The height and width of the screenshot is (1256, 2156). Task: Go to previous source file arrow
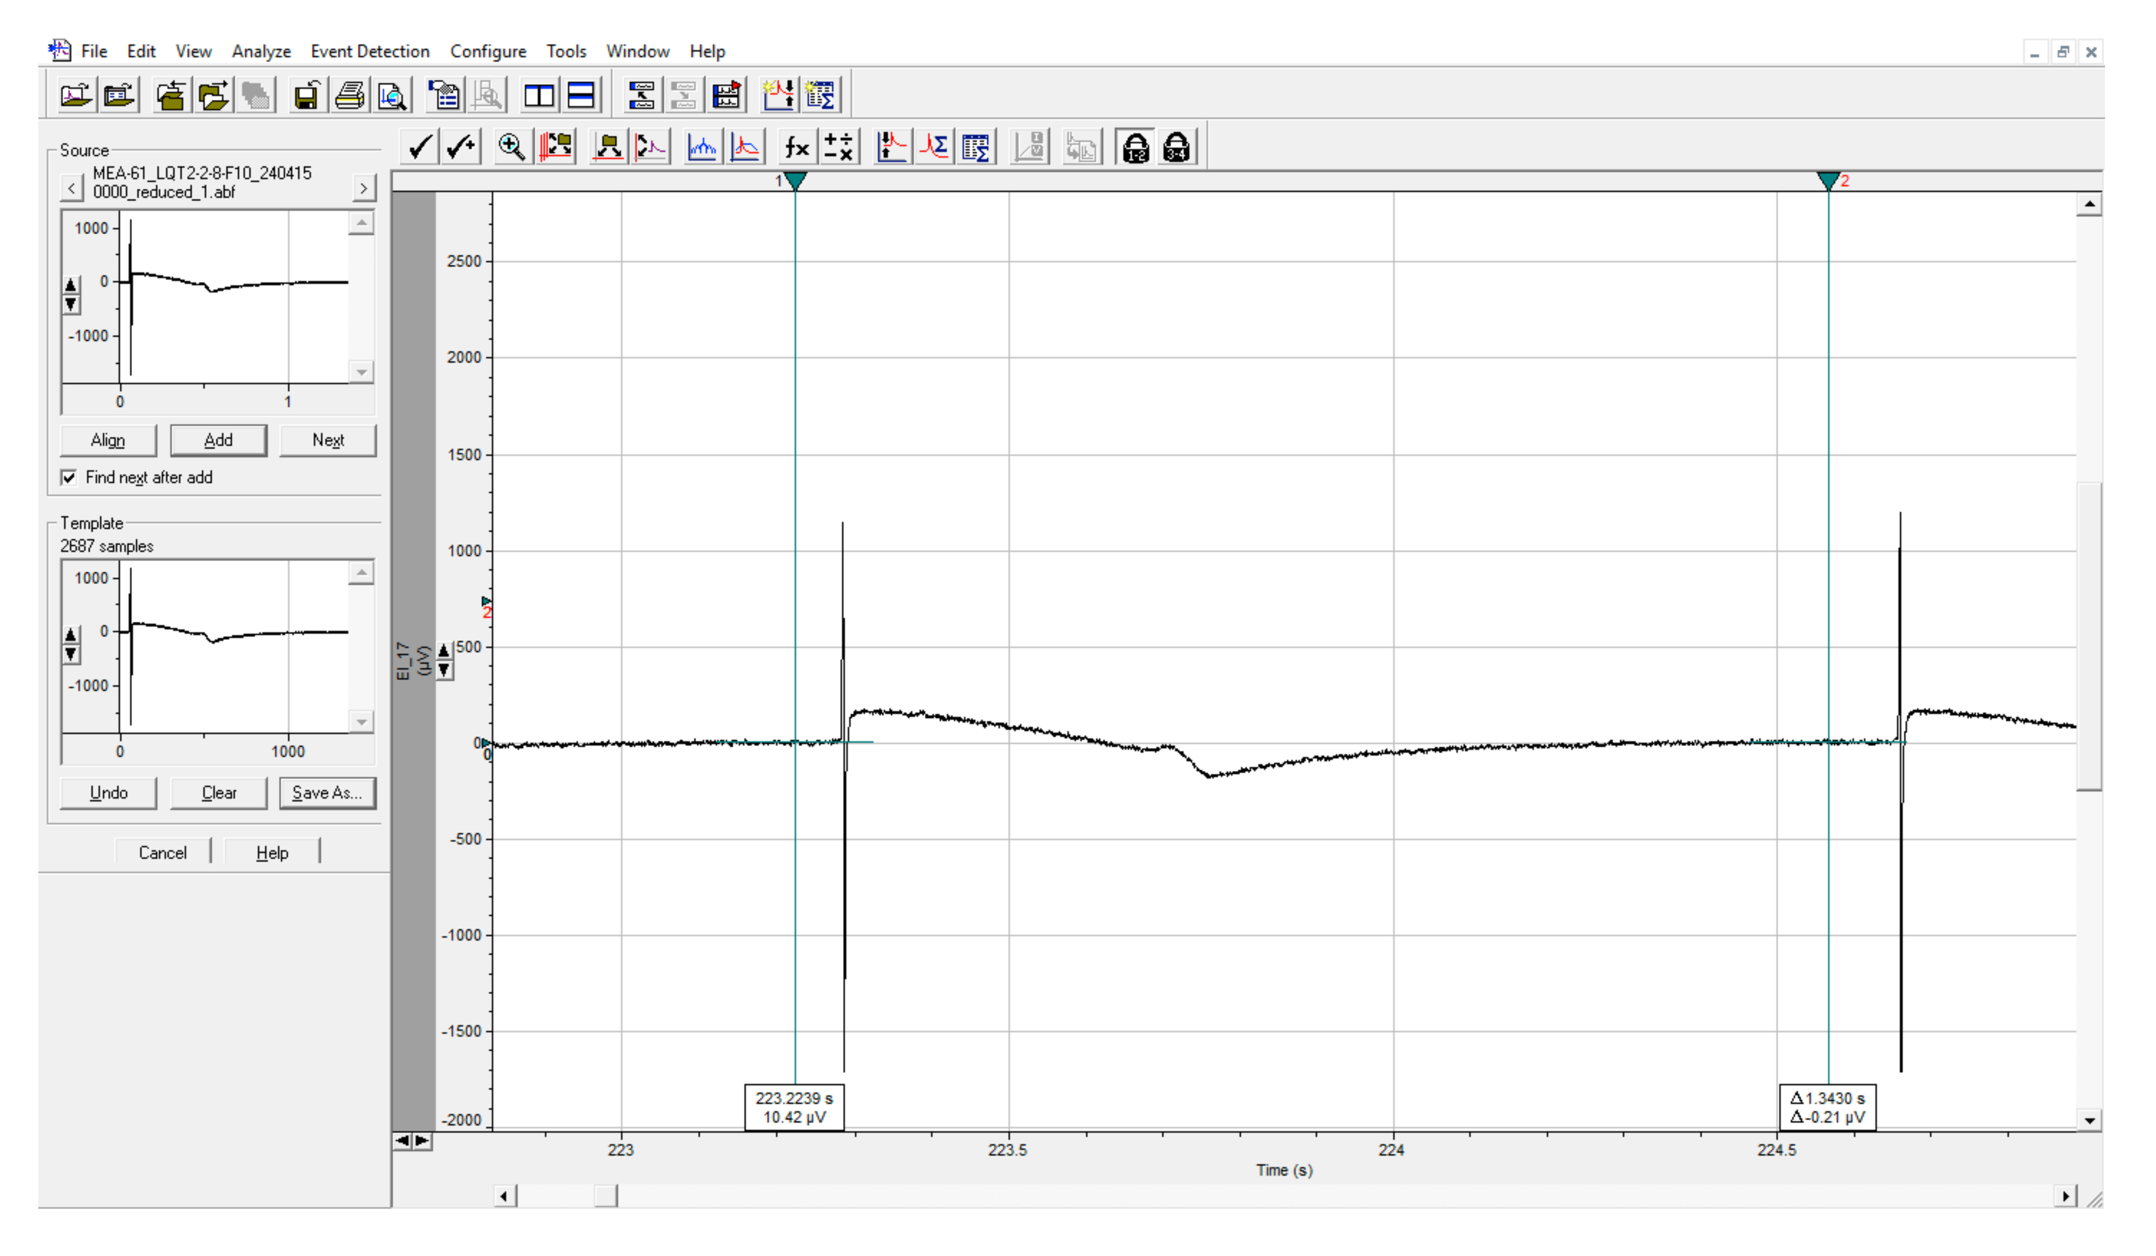(72, 187)
